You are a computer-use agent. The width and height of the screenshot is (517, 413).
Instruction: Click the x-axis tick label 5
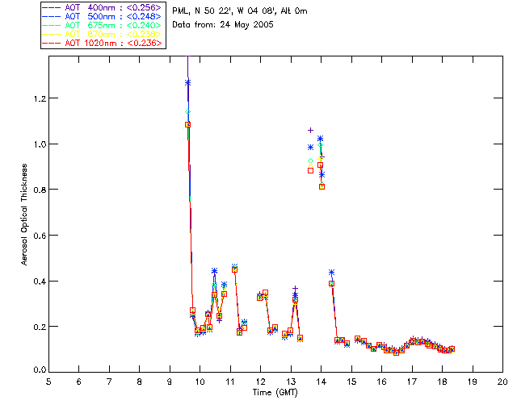(x=48, y=382)
